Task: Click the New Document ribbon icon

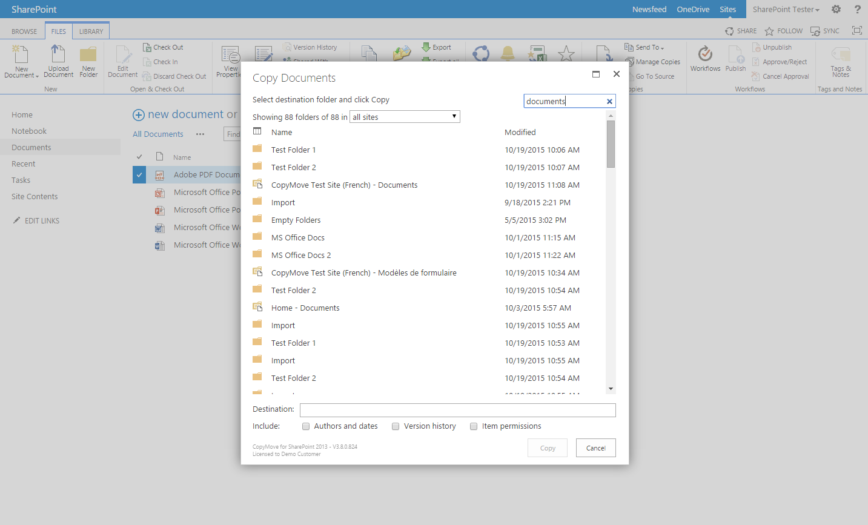Action: pos(21,61)
